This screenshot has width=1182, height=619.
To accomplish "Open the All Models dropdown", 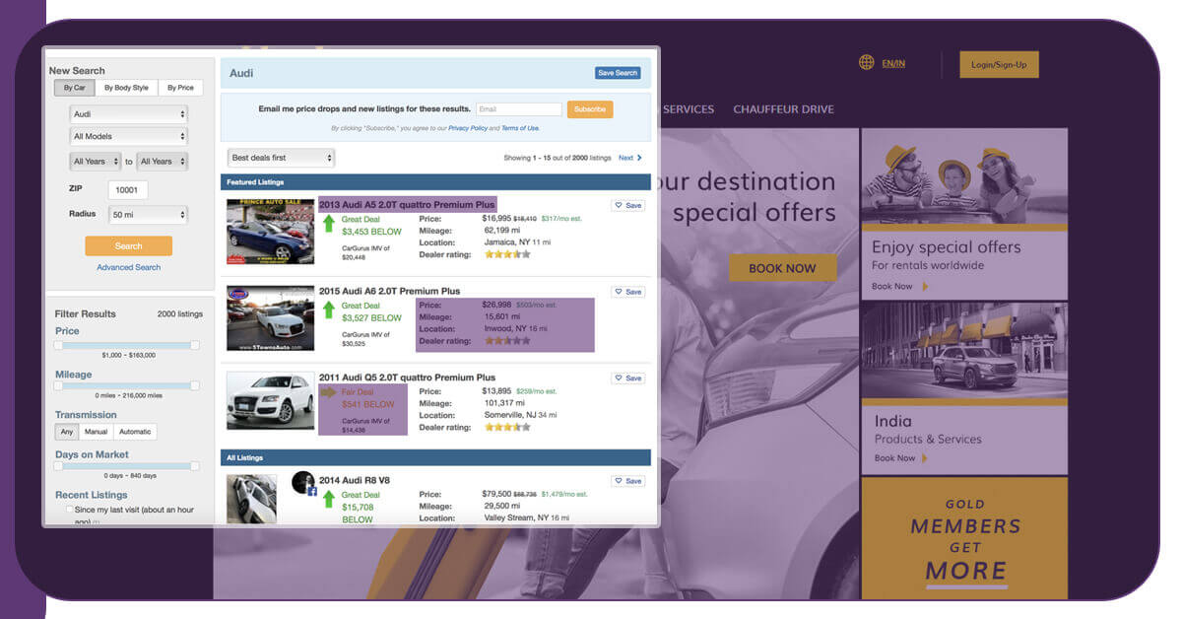I will (x=129, y=136).
